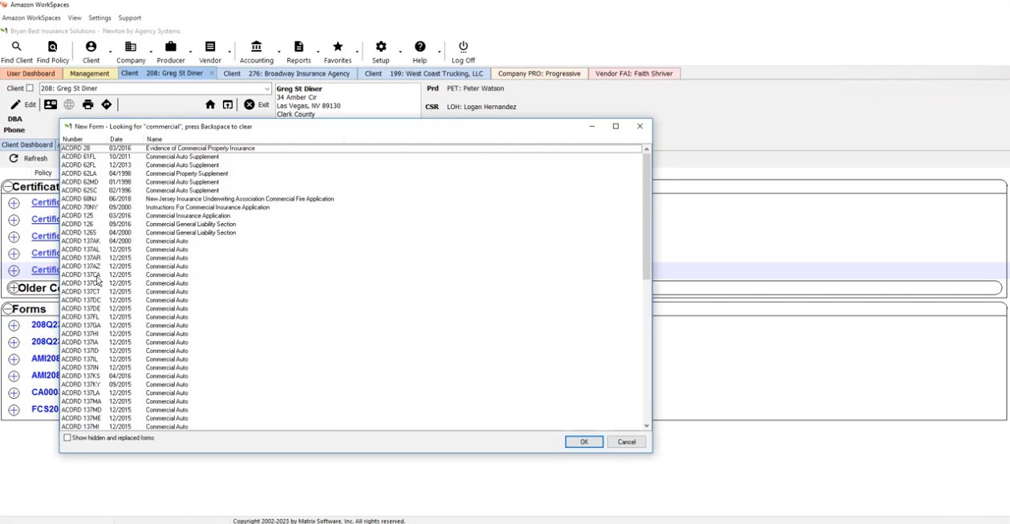
Task: Enable Show hidden and replaced forms
Action: click(67, 438)
